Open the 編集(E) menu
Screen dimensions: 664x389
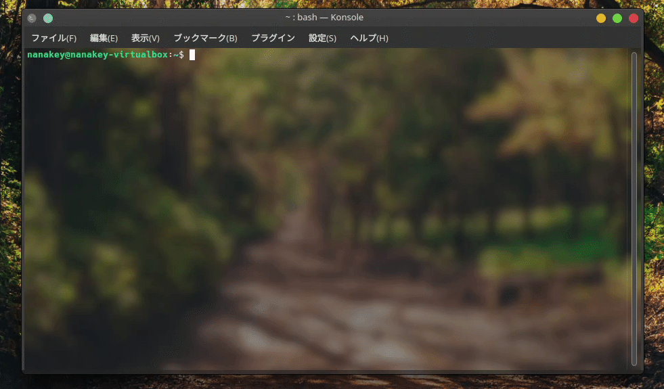104,38
